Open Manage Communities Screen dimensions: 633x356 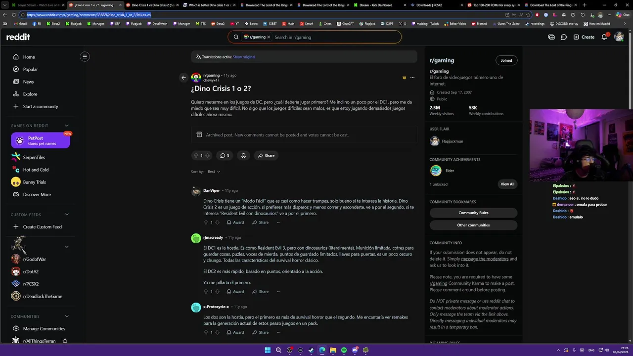44,329
